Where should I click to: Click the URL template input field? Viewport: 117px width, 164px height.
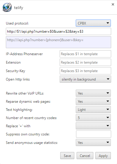click(x=58, y=32)
